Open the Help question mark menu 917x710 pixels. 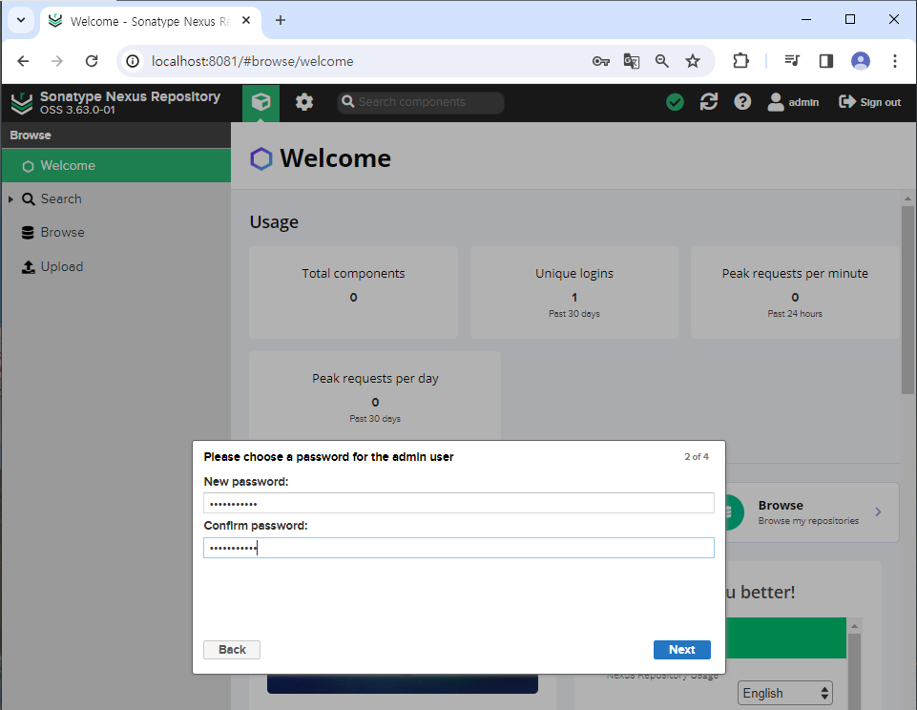tap(742, 102)
